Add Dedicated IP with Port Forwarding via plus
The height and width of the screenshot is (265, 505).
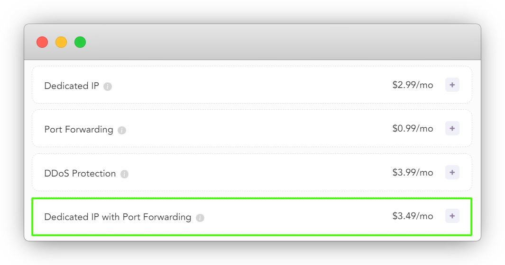452,216
